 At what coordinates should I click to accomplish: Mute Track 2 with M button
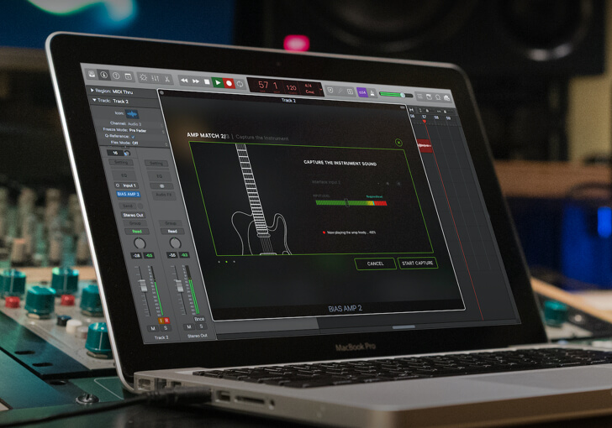pos(153,329)
